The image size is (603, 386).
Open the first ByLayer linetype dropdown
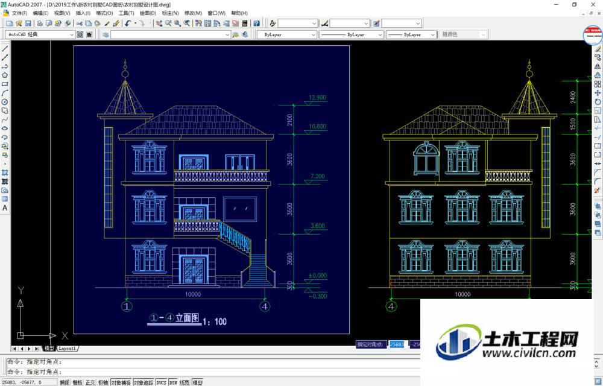coord(352,34)
